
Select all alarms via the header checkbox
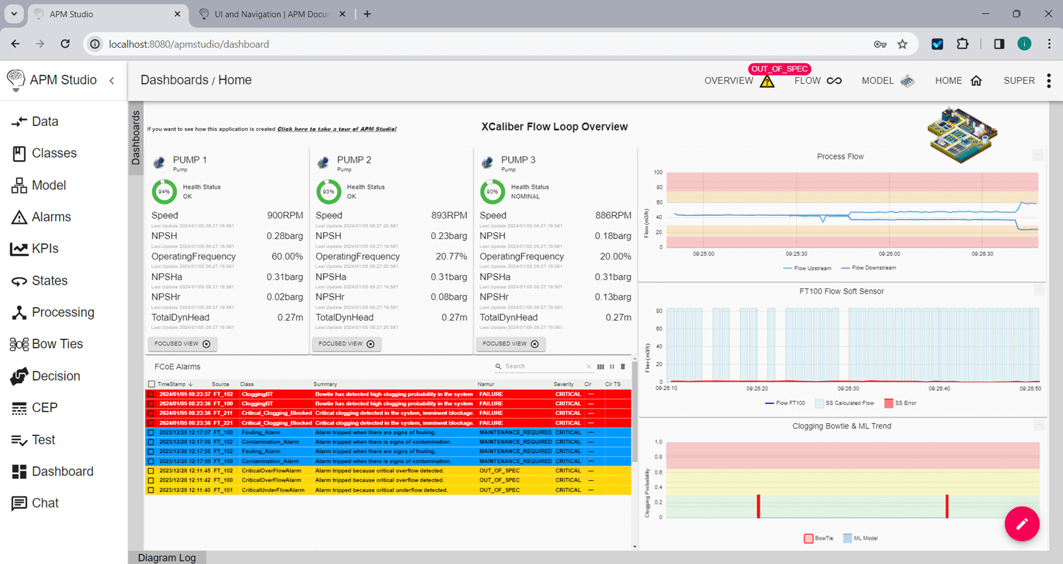[151, 383]
